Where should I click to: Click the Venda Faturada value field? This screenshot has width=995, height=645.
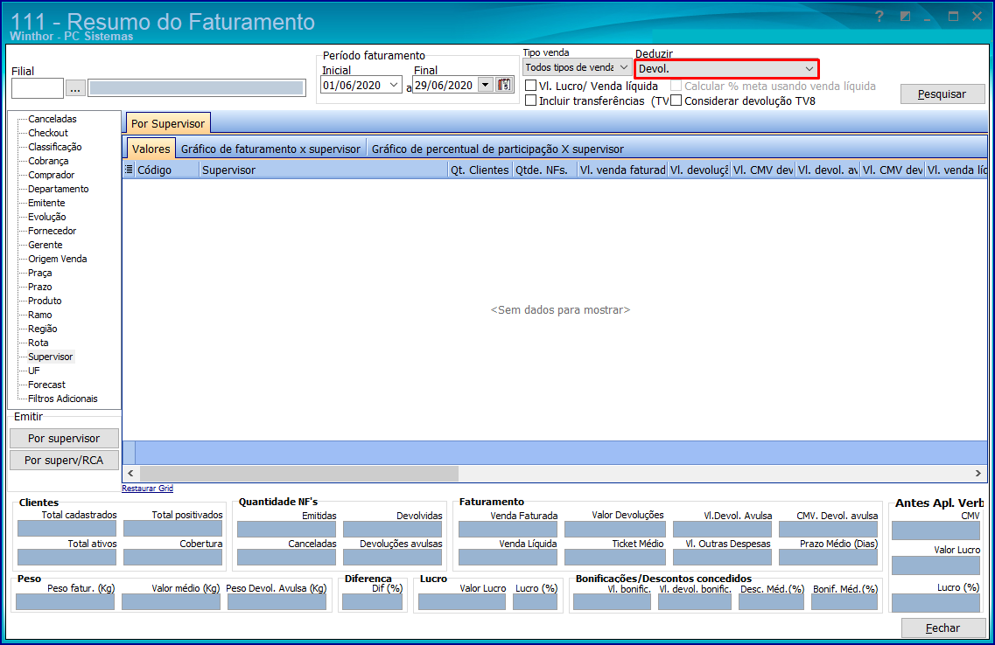(508, 529)
